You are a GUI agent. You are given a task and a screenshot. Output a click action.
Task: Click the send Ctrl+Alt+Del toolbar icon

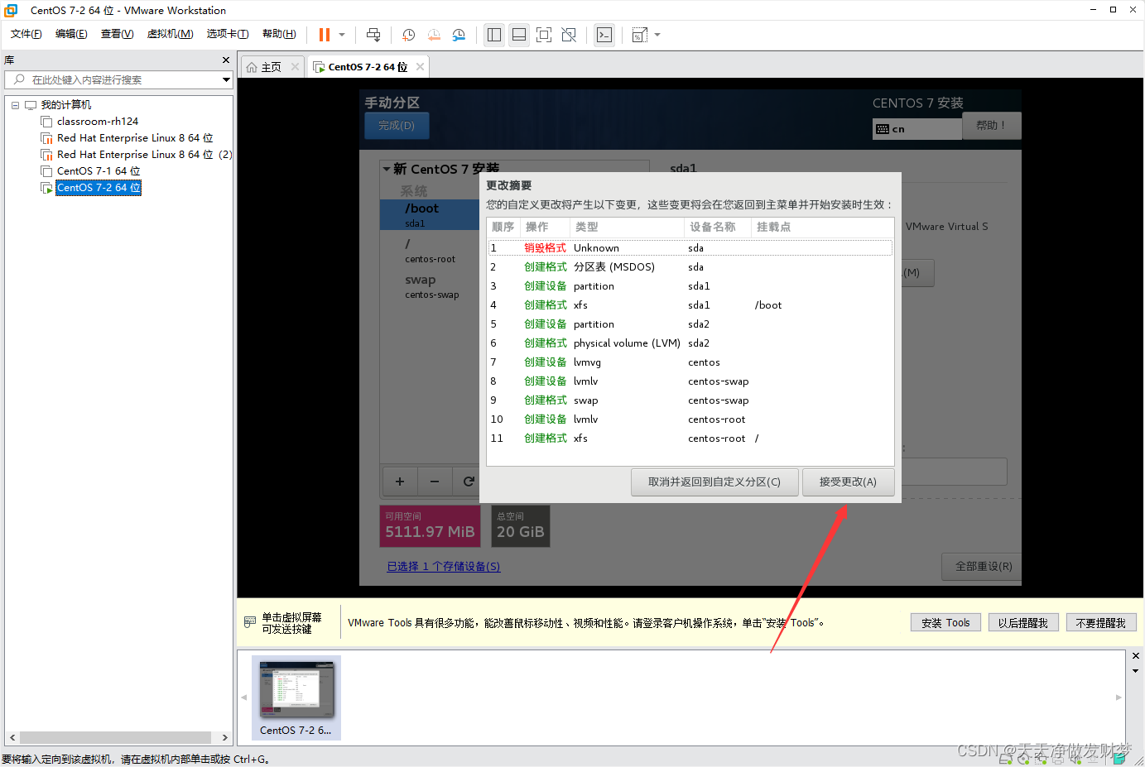[x=373, y=35]
